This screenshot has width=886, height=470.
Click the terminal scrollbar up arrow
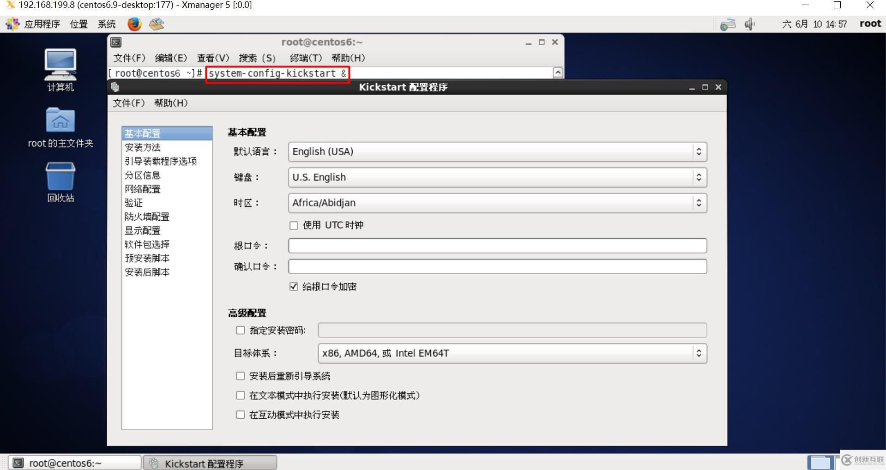557,72
